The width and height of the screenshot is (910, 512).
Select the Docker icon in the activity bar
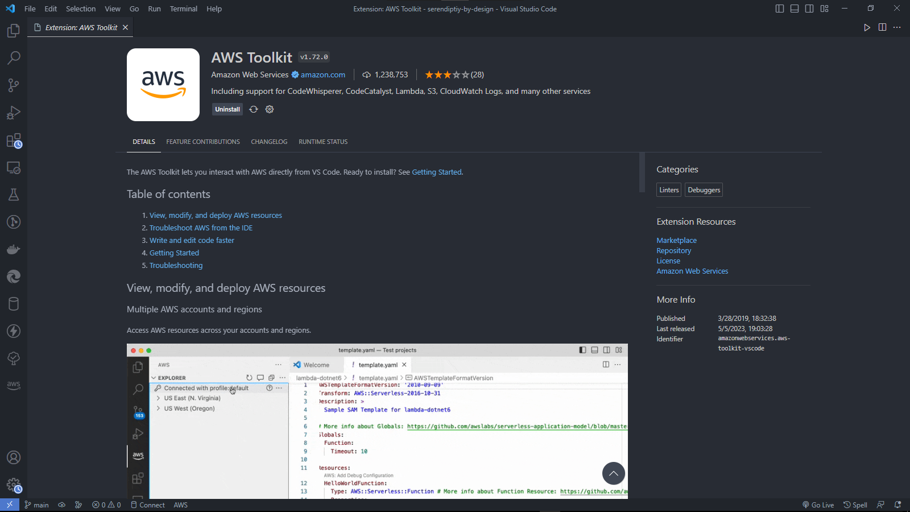[x=14, y=249]
